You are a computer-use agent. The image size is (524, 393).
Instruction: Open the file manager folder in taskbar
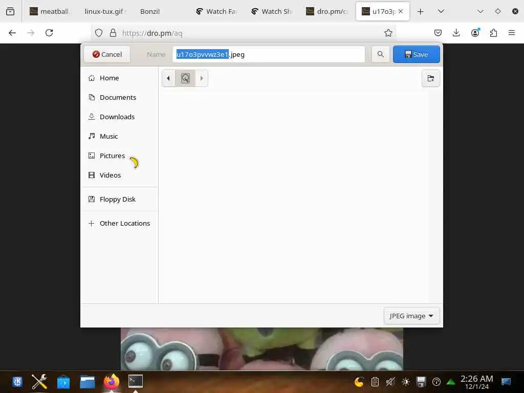[87, 382]
